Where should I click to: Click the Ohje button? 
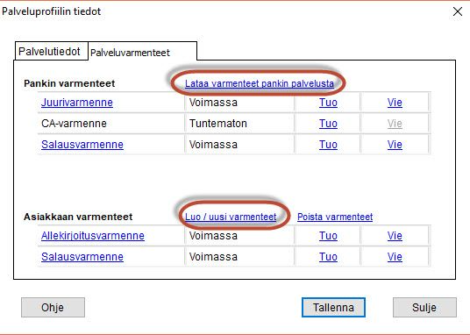pos(53,308)
